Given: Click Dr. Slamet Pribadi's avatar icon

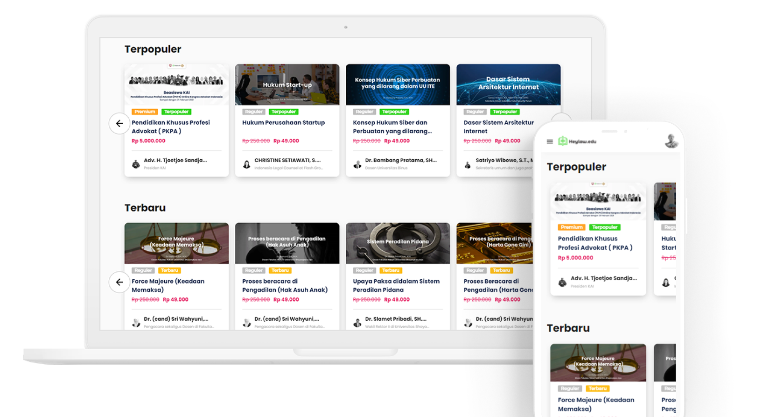Looking at the screenshot, I should pyautogui.click(x=357, y=323).
